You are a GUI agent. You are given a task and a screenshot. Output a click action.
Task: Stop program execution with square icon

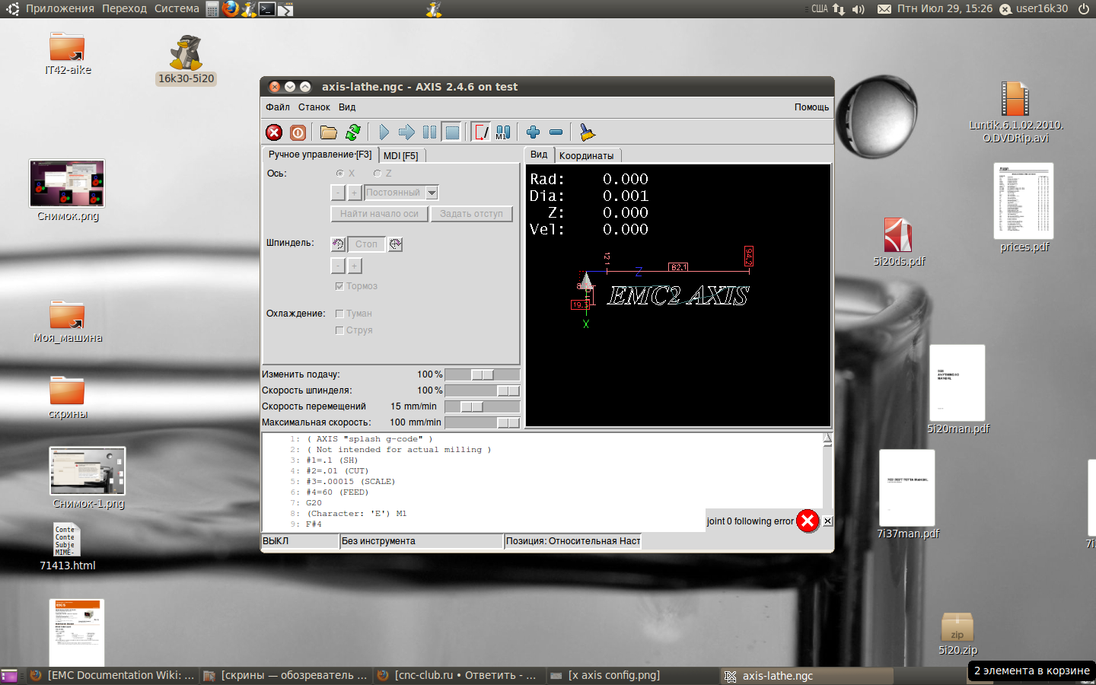click(452, 132)
